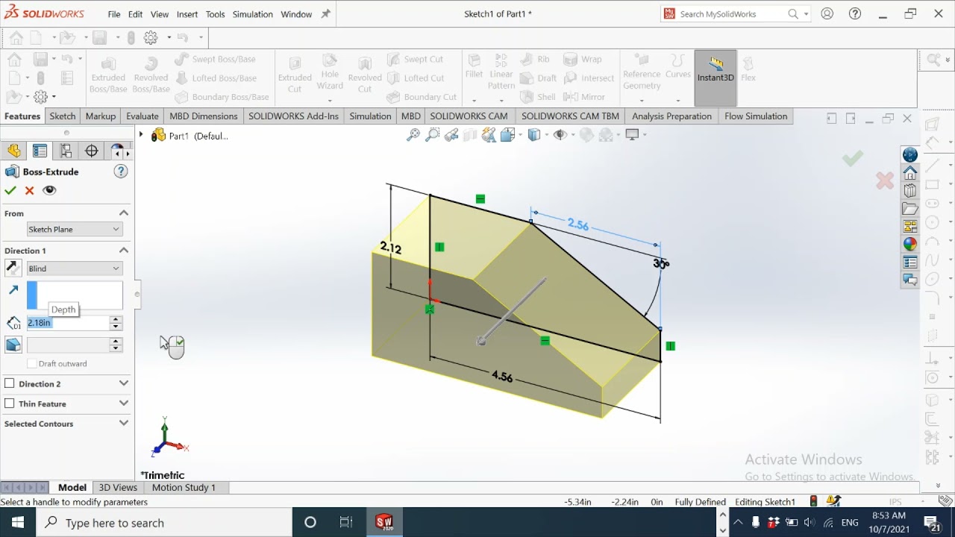Image resolution: width=955 pixels, height=537 pixels.
Task: Switch to the Evaluate tab
Action: pyautogui.click(x=143, y=116)
